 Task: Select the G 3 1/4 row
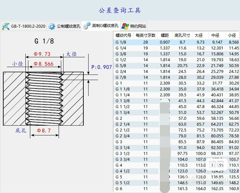(176, 148)
